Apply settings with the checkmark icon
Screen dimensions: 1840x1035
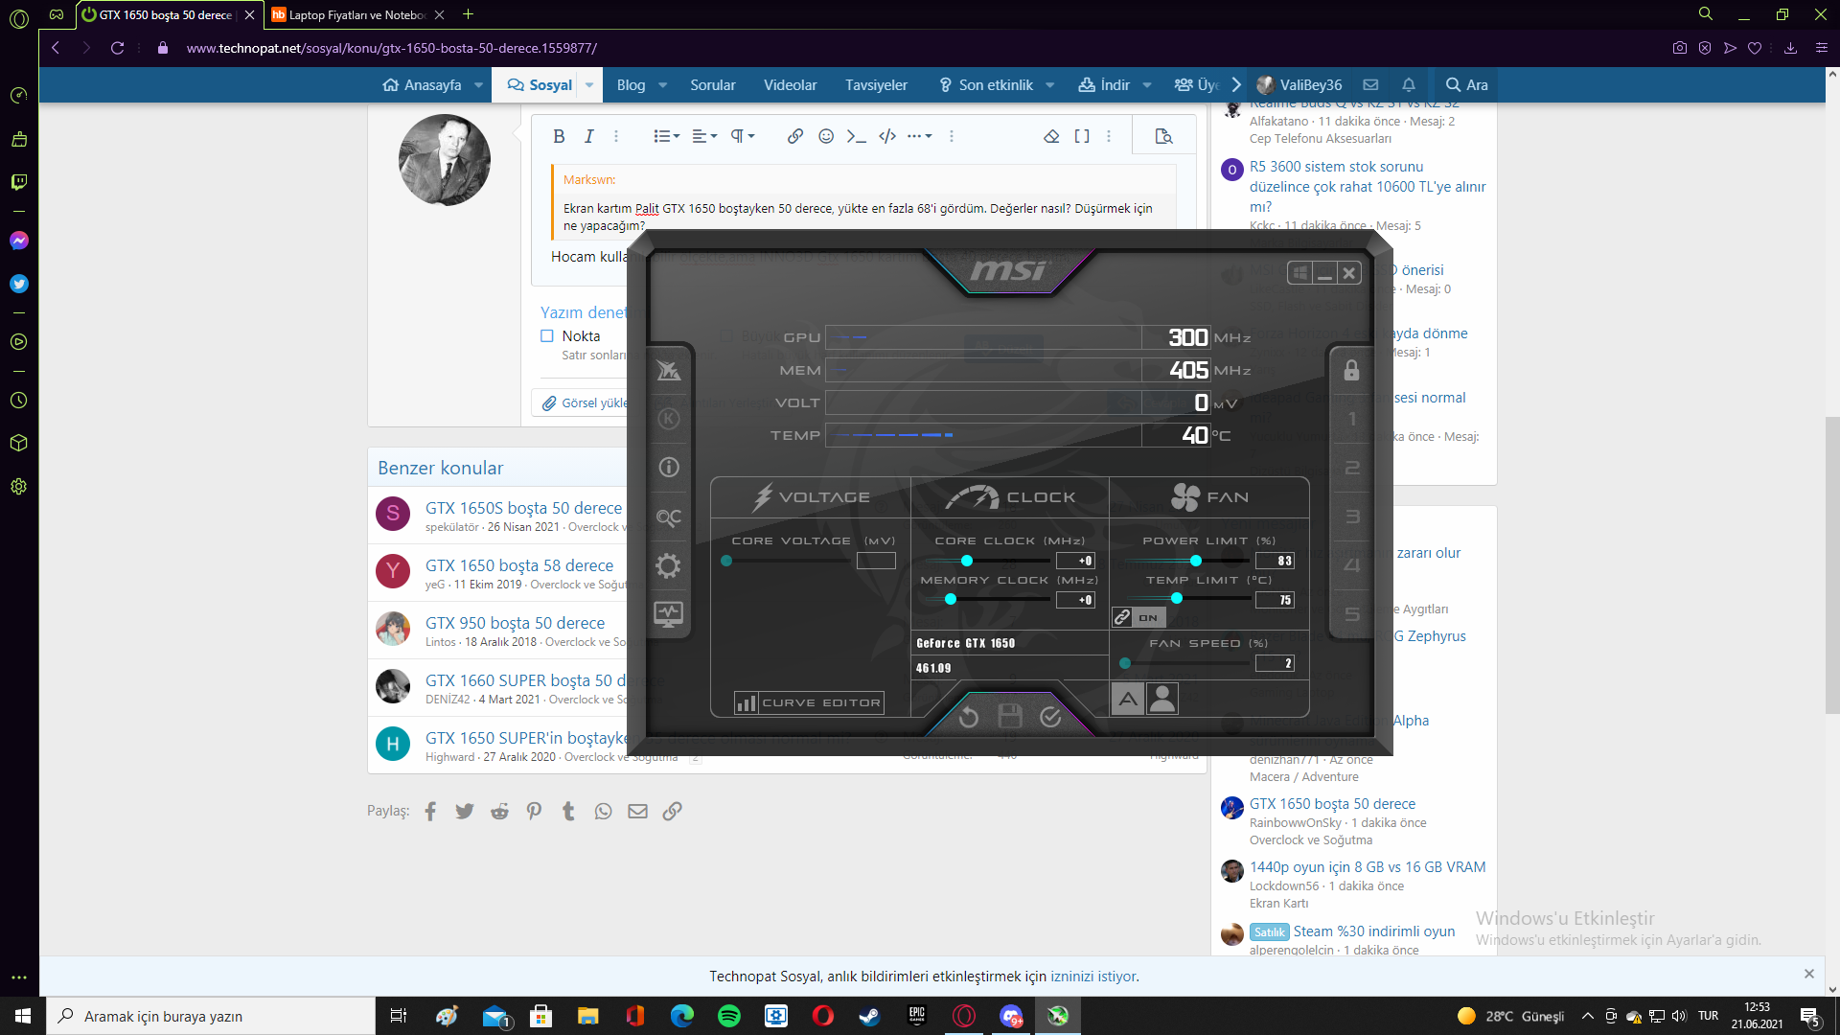(1050, 717)
